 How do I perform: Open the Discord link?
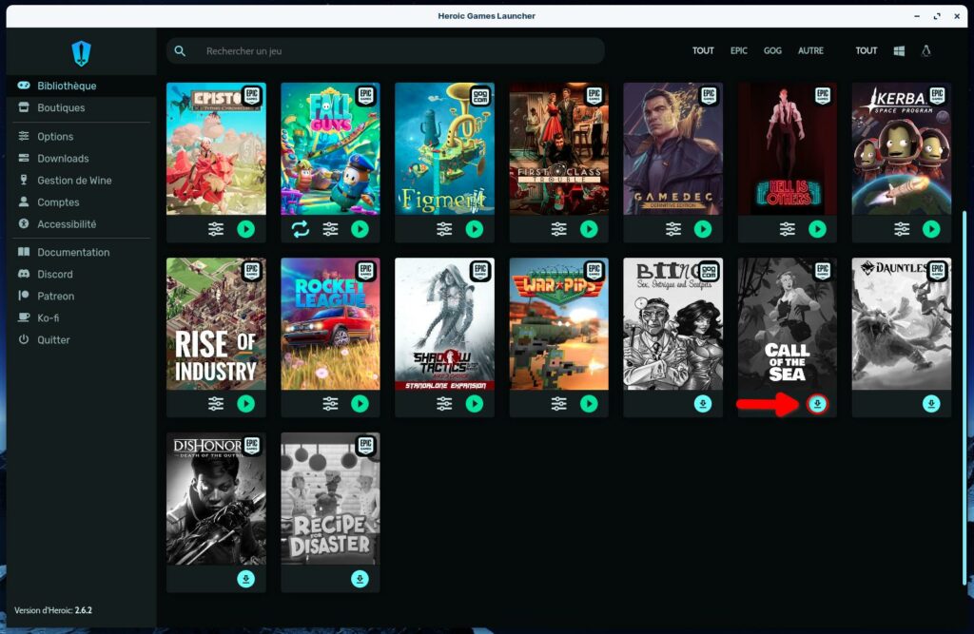(55, 275)
